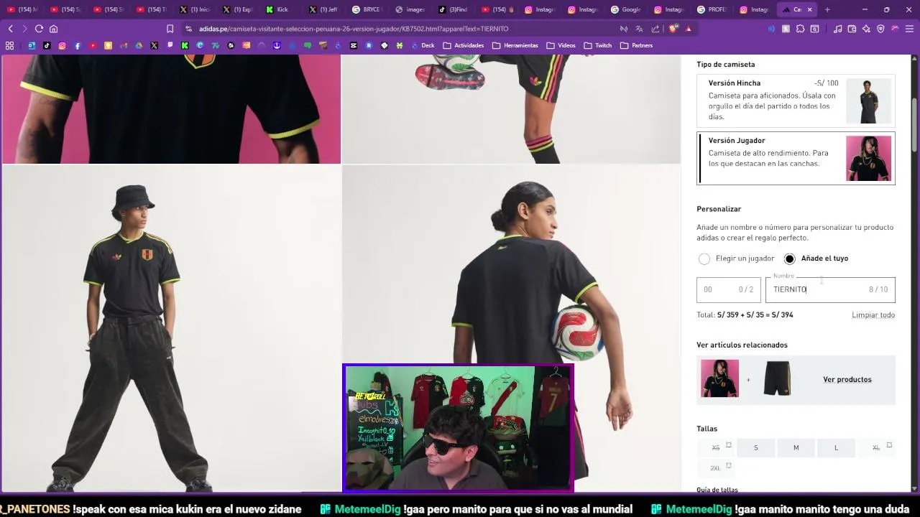This screenshot has height=517, width=920.
Task: Select unavailable size 2XL
Action: 716,467
